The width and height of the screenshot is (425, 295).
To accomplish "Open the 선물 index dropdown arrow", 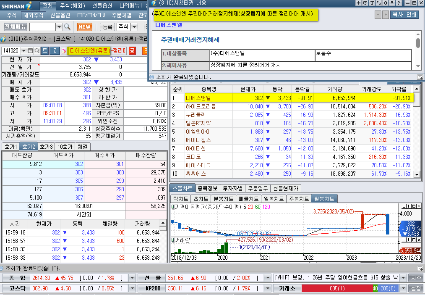I will pyautogui.click(x=268, y=278).
